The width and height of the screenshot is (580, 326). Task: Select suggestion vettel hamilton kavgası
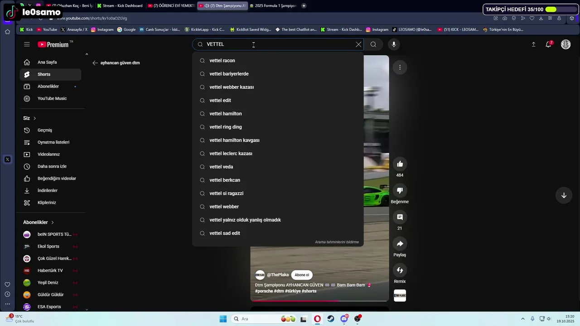278,140
